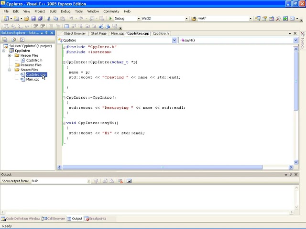Screen dimensions: 306x229
Task: Click the Paste toolbar icon
Action: coord(63,19)
